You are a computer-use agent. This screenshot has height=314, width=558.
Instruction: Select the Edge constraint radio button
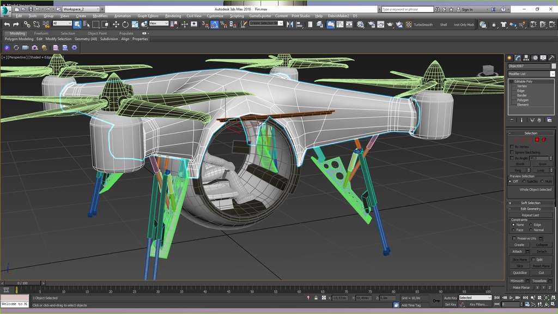click(531, 225)
